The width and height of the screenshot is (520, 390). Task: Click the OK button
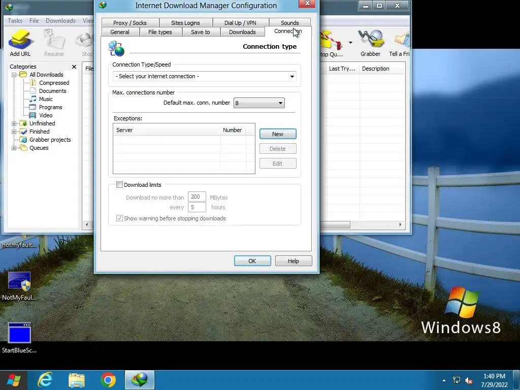252,261
